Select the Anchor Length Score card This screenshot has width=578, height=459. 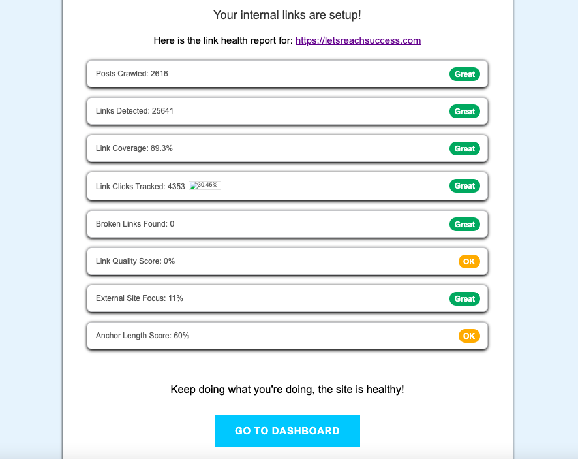pyautogui.click(x=261, y=336)
